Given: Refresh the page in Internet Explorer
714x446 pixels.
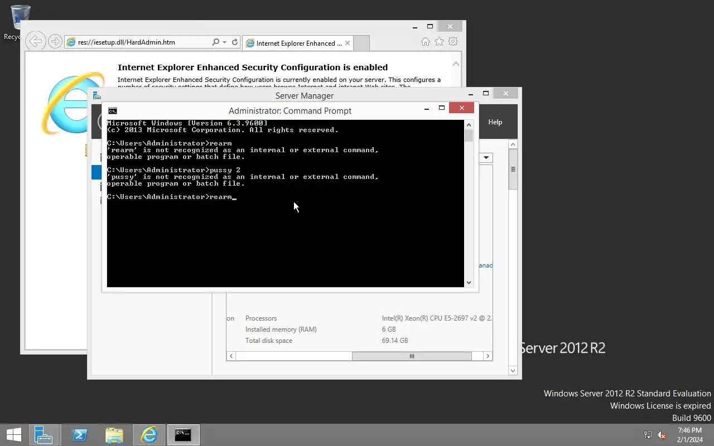Looking at the screenshot, I should pos(235,42).
